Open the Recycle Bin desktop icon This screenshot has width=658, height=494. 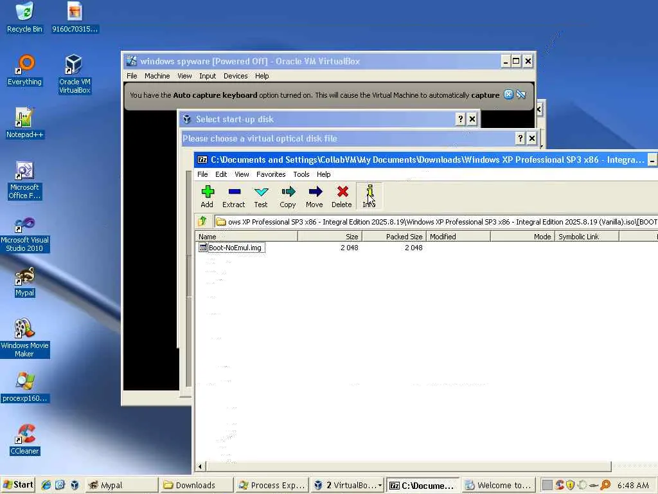pos(24,17)
